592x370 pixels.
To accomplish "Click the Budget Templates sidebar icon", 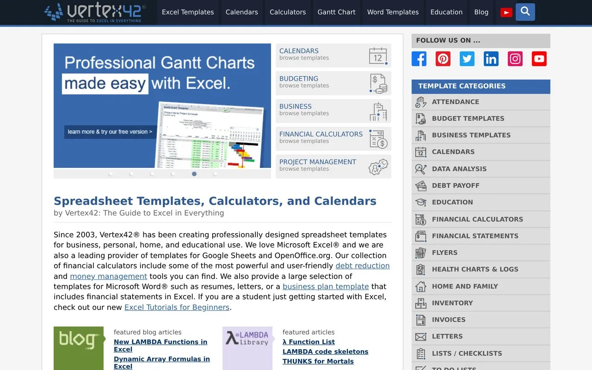I will [421, 119].
